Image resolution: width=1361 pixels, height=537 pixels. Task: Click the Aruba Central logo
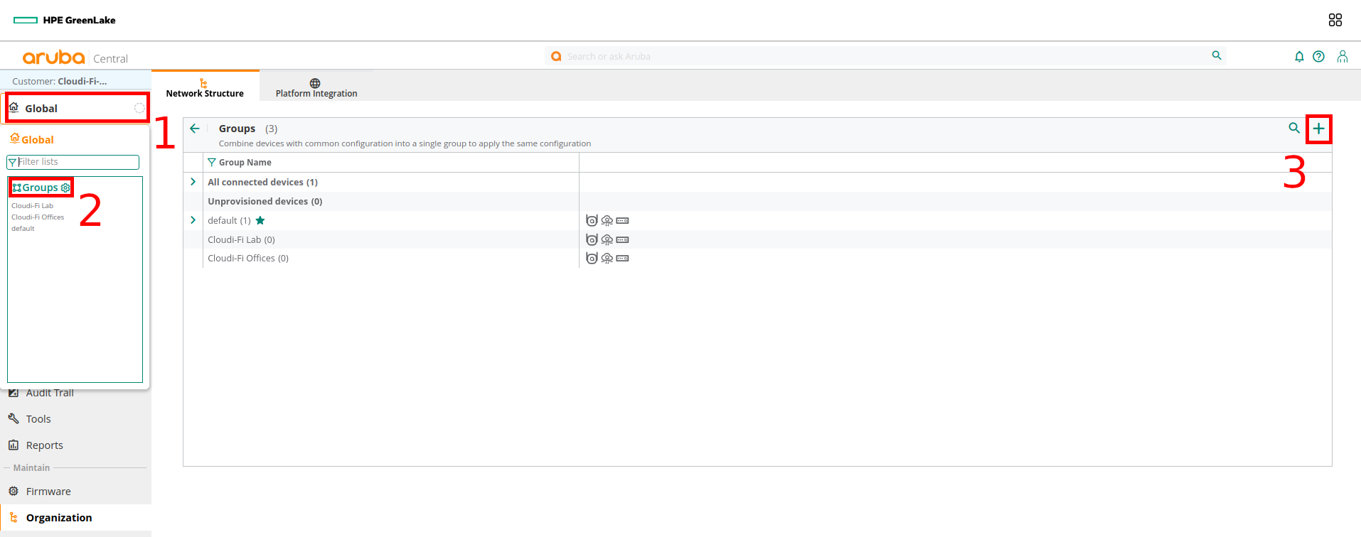(x=75, y=58)
